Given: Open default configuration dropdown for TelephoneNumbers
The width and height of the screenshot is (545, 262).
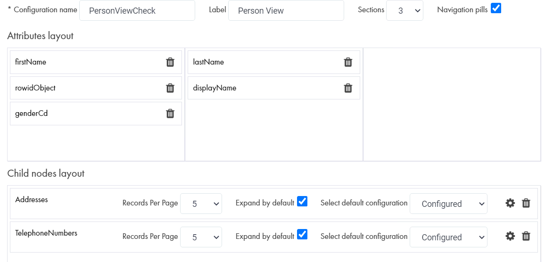Looking at the screenshot, I should point(448,237).
